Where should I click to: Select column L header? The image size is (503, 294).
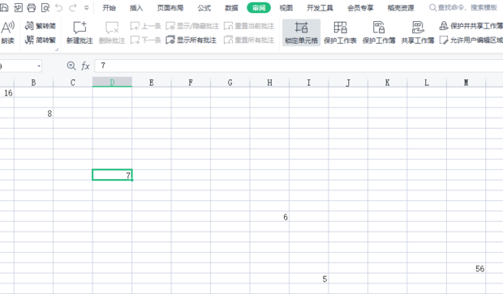[427, 83]
